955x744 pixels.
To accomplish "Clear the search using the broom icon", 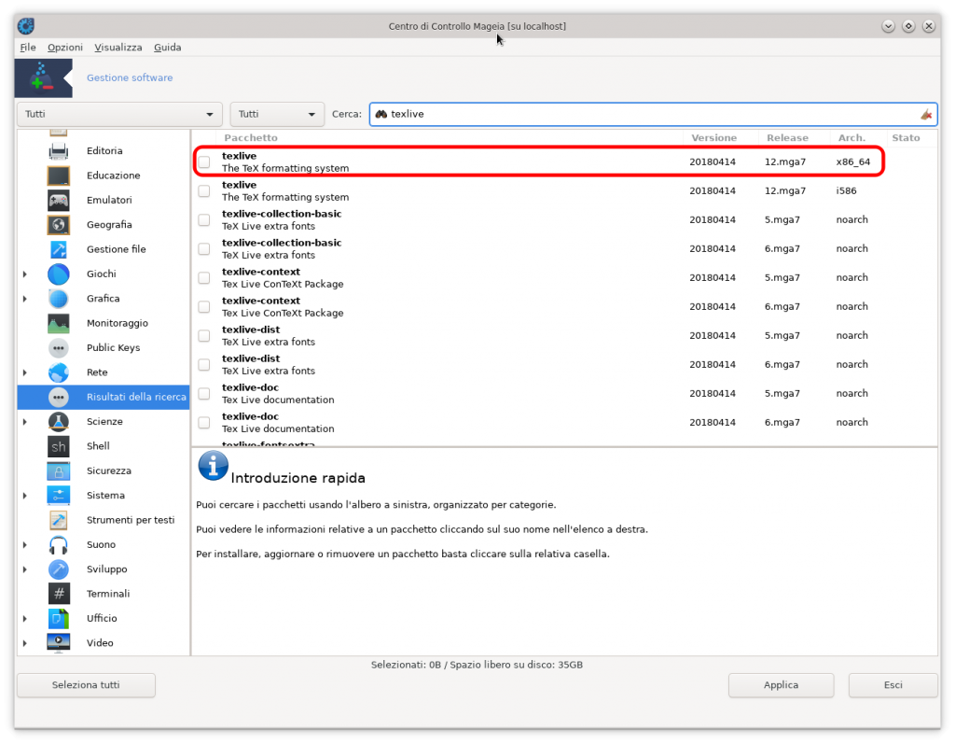I will [x=925, y=114].
